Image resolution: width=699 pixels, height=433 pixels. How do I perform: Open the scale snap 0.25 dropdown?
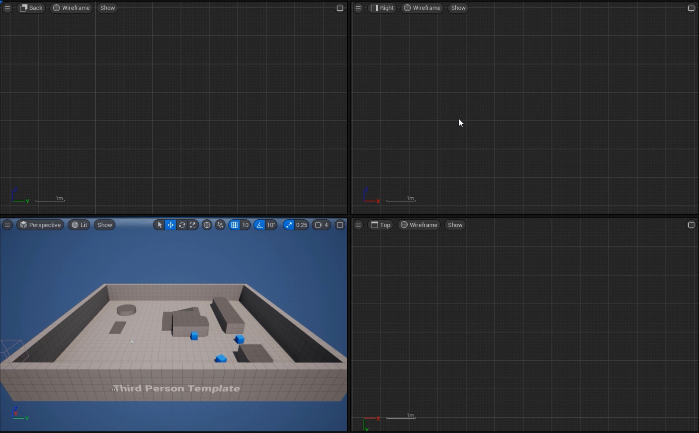(302, 225)
